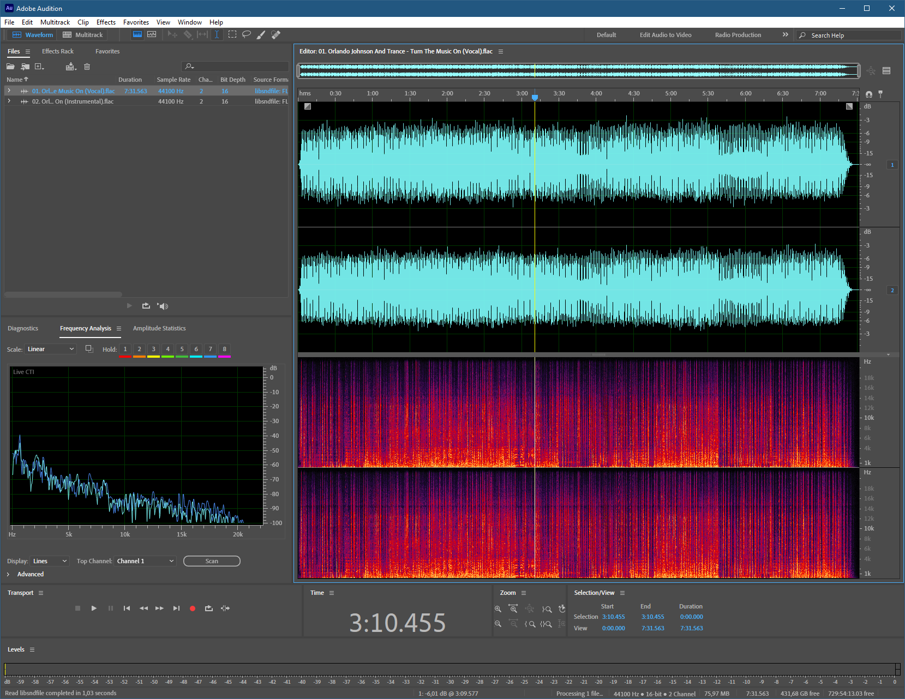Select Edit Audio to Video workspace
This screenshot has width=905, height=699.
[666, 35]
